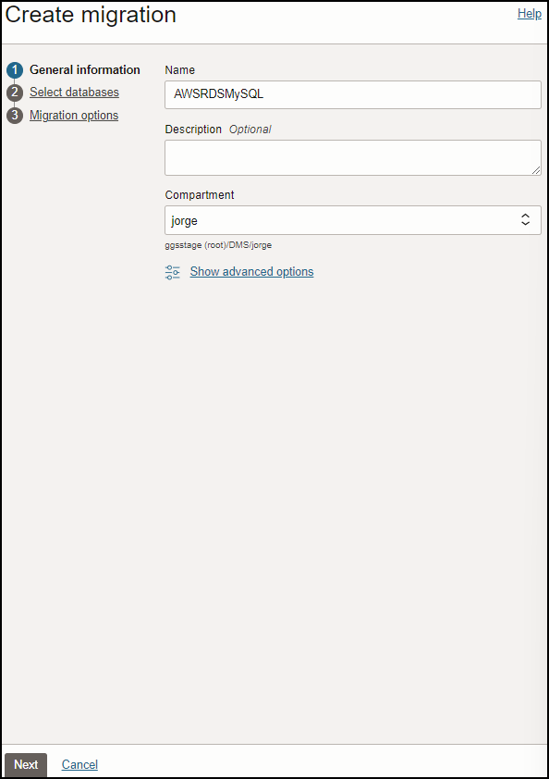
Task: Click Cancel to abandon the migration
Action: [79, 764]
